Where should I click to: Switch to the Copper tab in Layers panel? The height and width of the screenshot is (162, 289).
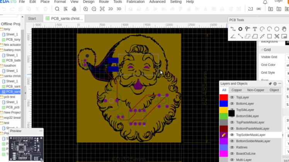point(236,90)
